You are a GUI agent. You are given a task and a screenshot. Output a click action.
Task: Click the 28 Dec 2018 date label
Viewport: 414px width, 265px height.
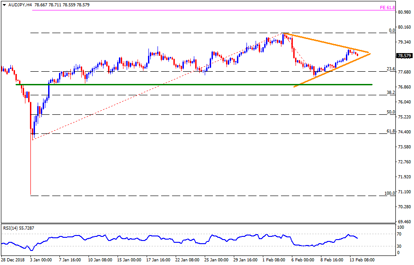tap(13, 260)
